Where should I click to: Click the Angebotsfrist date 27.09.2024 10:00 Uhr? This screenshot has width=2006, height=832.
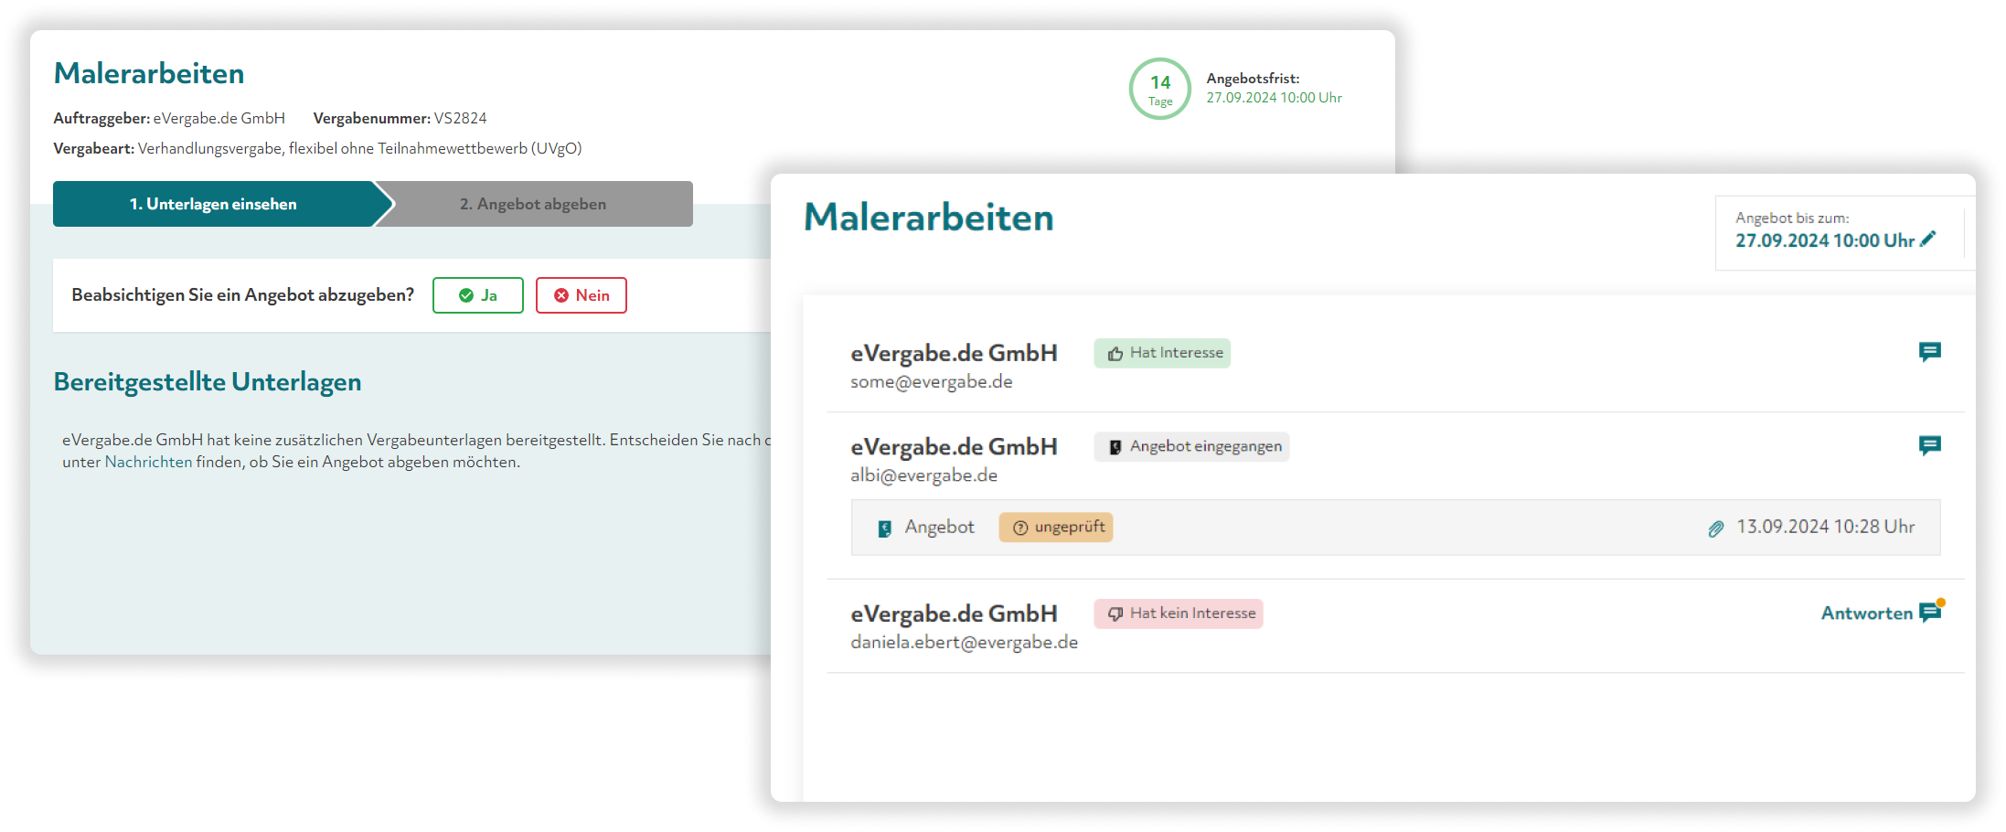tap(1274, 98)
